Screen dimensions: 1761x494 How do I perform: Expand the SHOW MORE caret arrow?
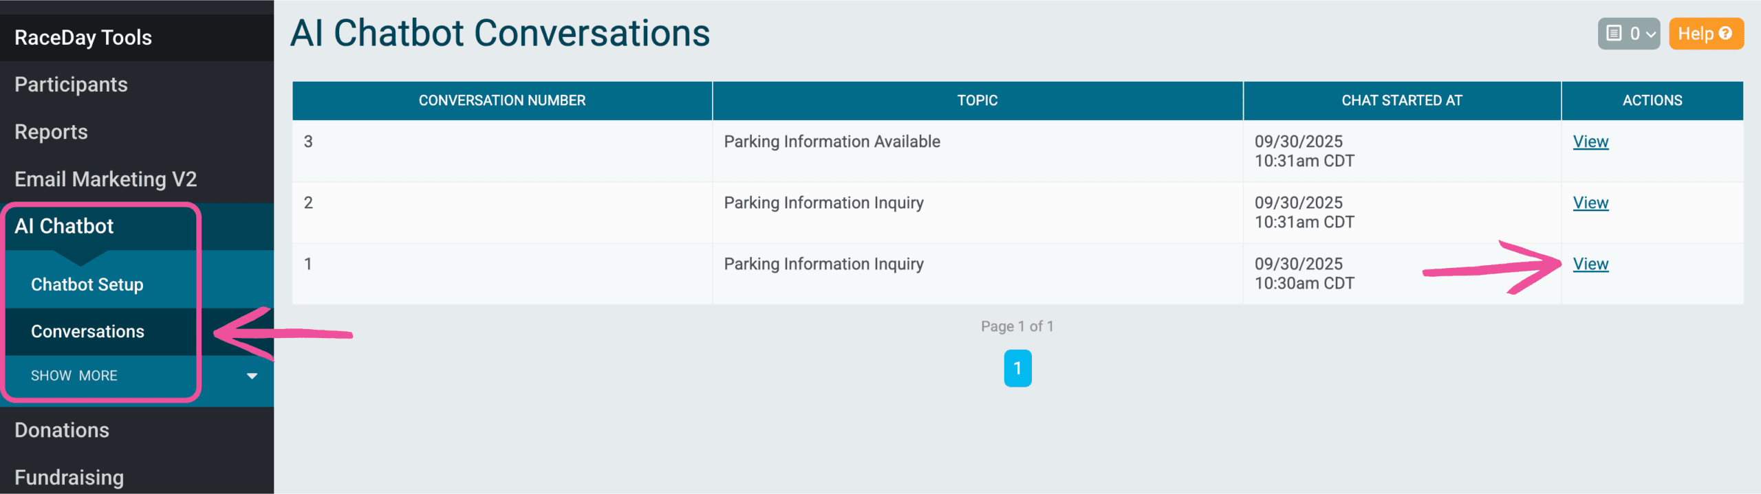point(252,376)
